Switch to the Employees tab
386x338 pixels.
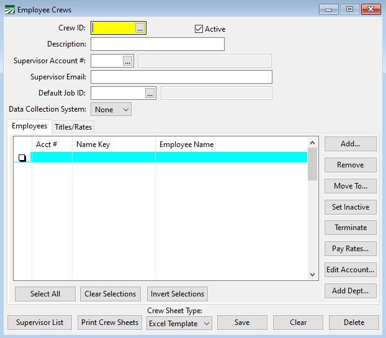click(x=30, y=126)
